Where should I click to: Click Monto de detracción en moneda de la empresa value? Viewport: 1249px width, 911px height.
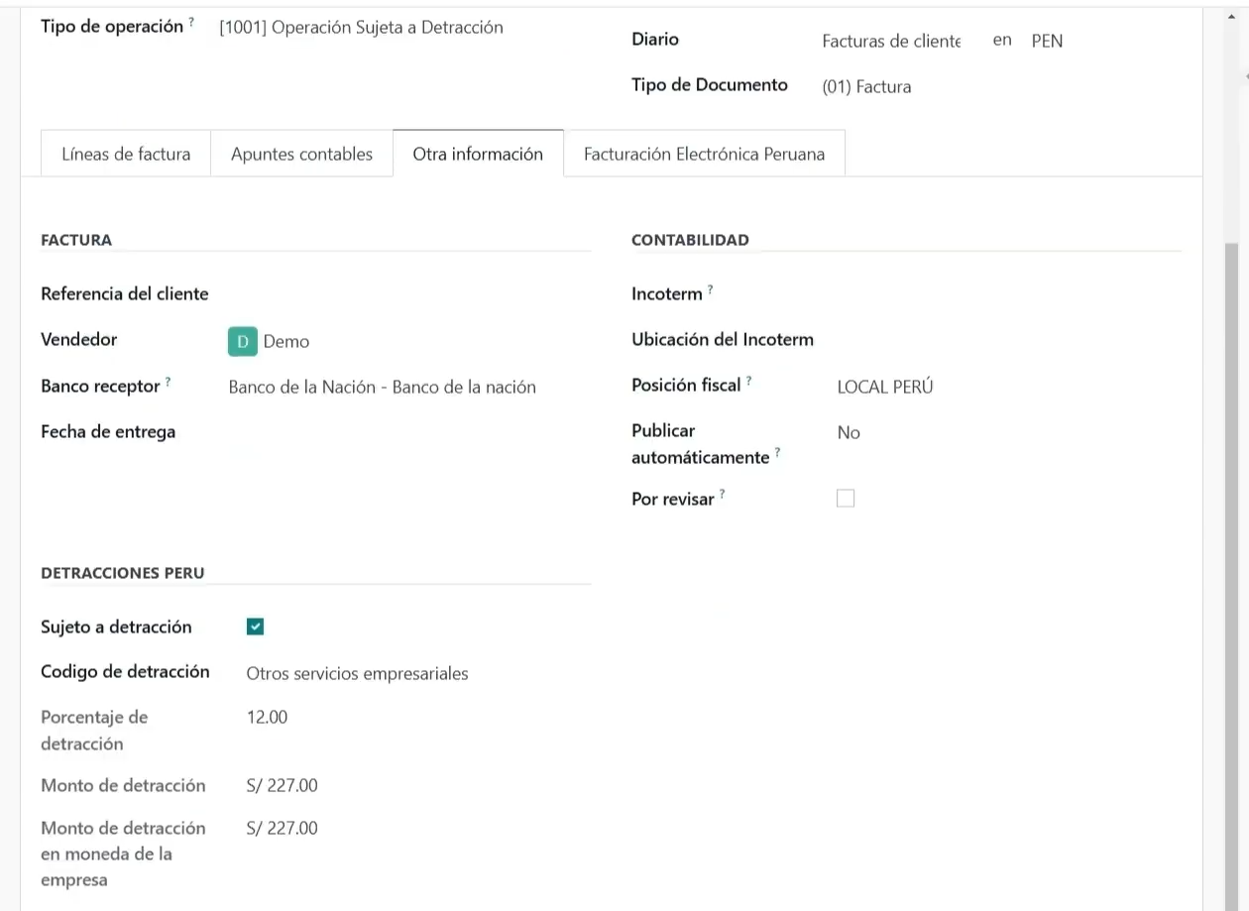tap(282, 828)
